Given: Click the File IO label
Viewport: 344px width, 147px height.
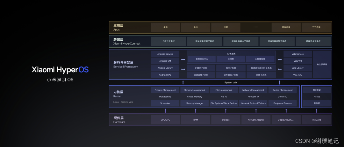Looking at the screenshot, I should click(224, 97).
